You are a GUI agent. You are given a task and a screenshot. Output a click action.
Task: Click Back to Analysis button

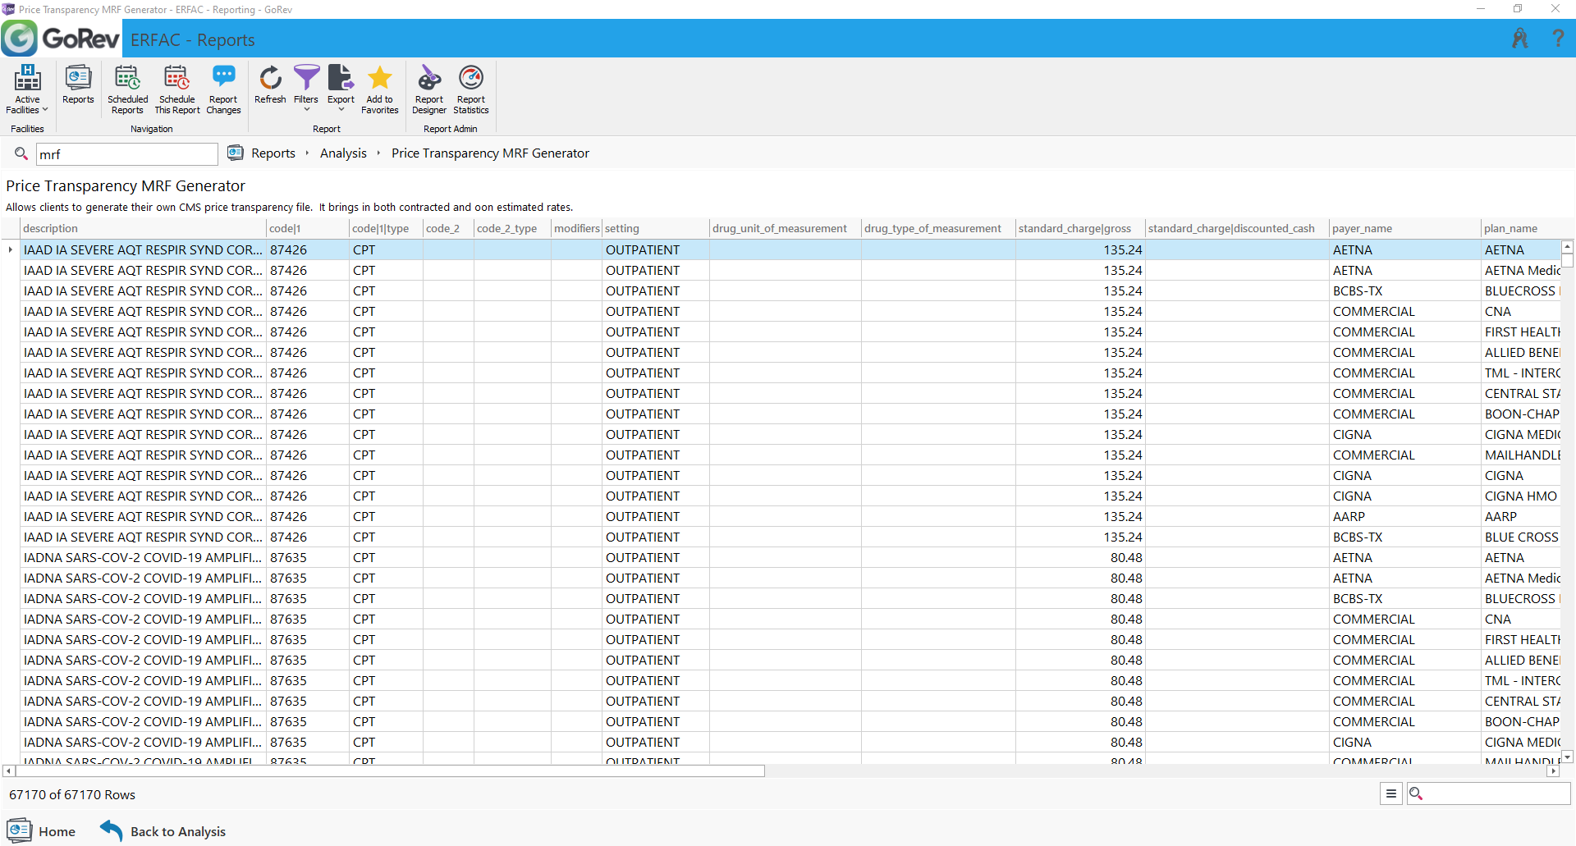[x=163, y=830]
